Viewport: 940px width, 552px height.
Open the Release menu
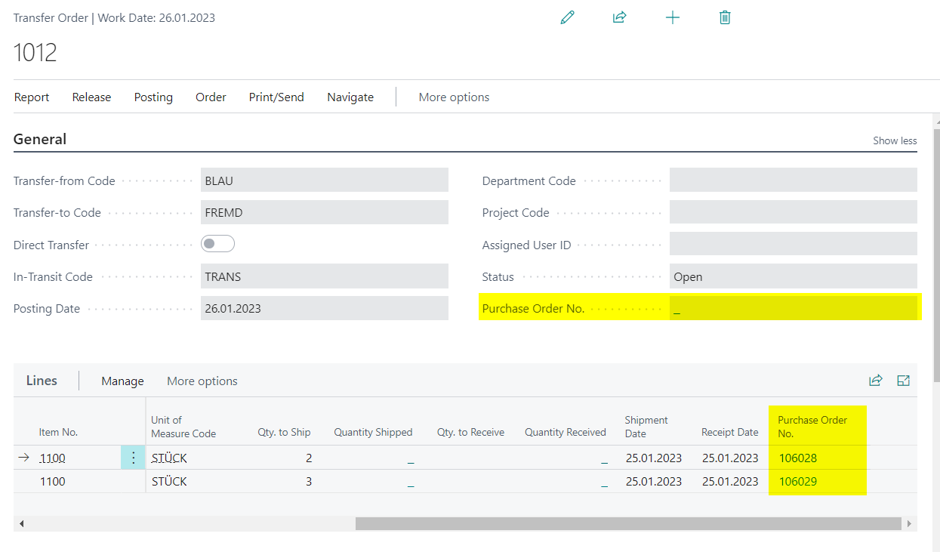tap(91, 97)
